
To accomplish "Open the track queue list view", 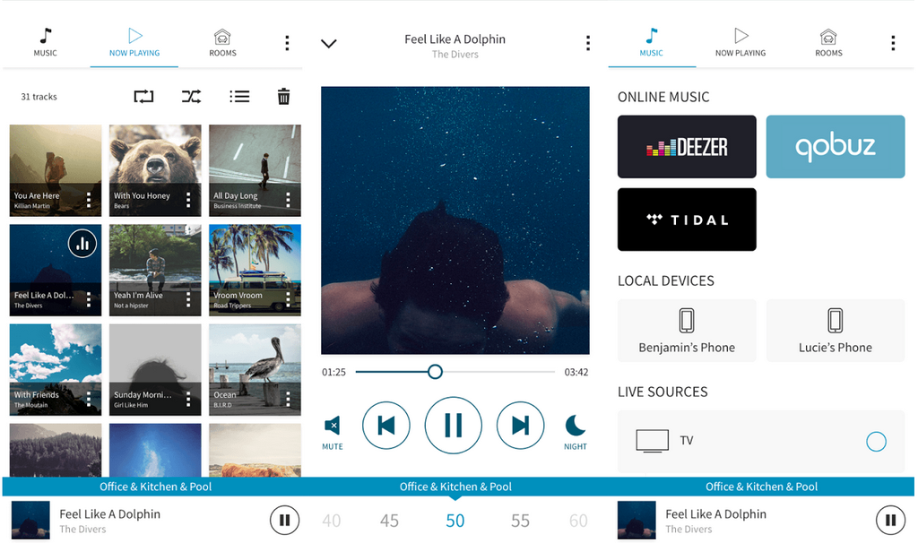I will coord(239,96).
